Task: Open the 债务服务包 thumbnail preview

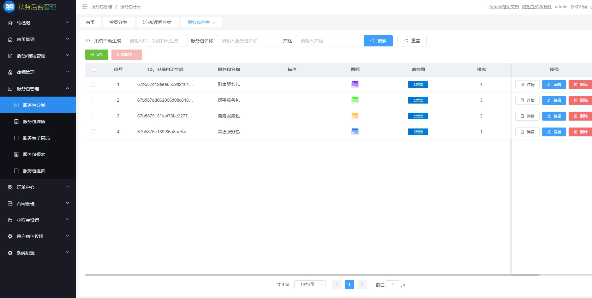Action: (x=418, y=116)
